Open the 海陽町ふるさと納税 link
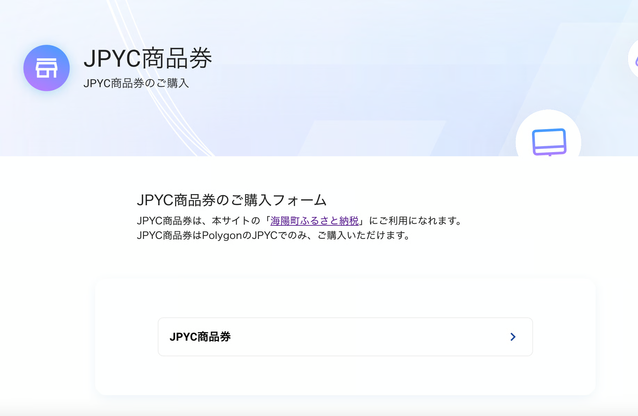This screenshot has width=638, height=416. pos(314,221)
